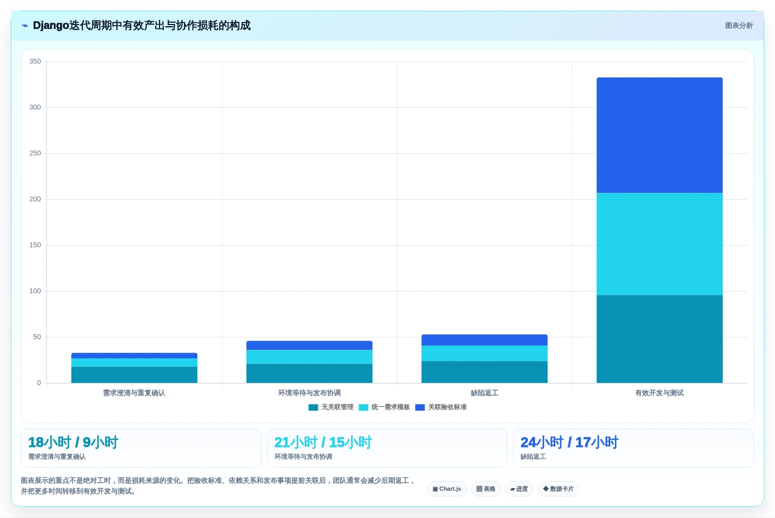Image resolution: width=775 pixels, height=518 pixels.
Task: Click the teal base of 环境等待与发布协调 bar
Action: click(x=309, y=373)
